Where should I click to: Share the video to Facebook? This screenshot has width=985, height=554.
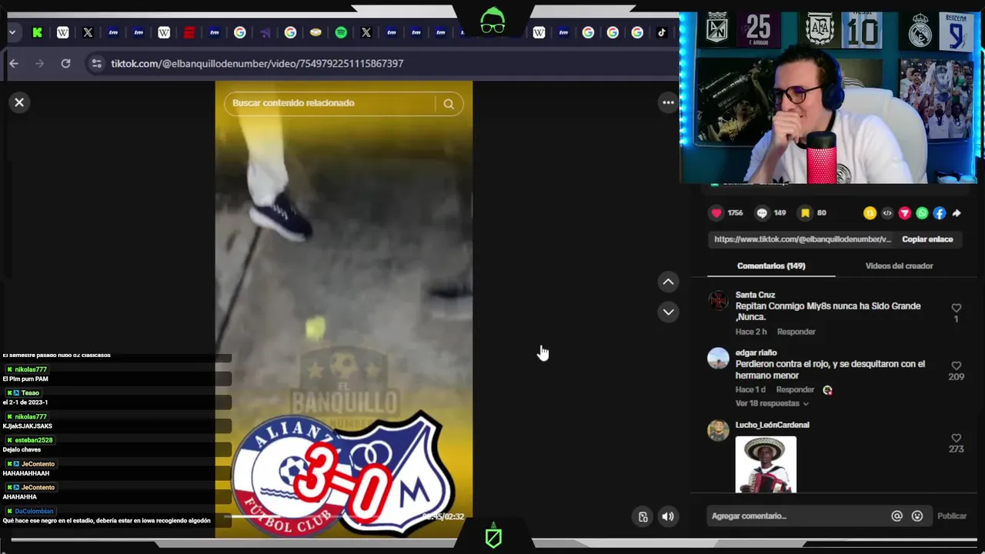[x=940, y=213]
